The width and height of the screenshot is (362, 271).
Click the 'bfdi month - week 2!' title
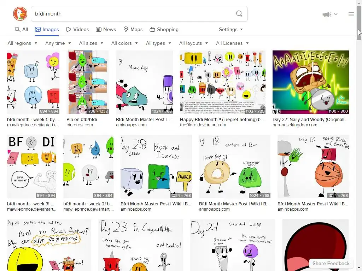tap(88, 204)
